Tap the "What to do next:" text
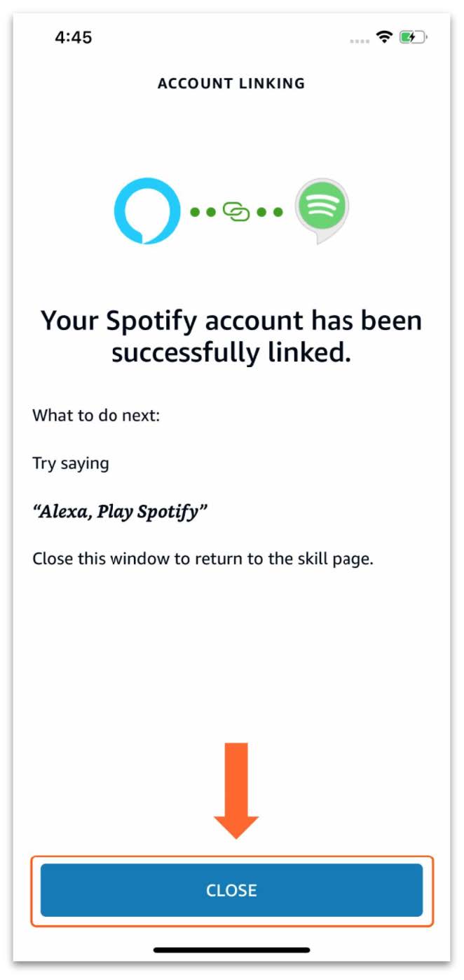This screenshot has height=980, width=464. coord(96,416)
